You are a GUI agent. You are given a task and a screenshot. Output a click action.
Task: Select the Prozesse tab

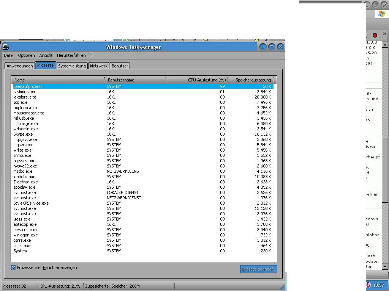pos(46,65)
